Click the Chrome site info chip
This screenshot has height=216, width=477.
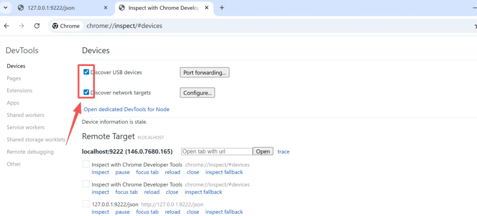[66, 26]
